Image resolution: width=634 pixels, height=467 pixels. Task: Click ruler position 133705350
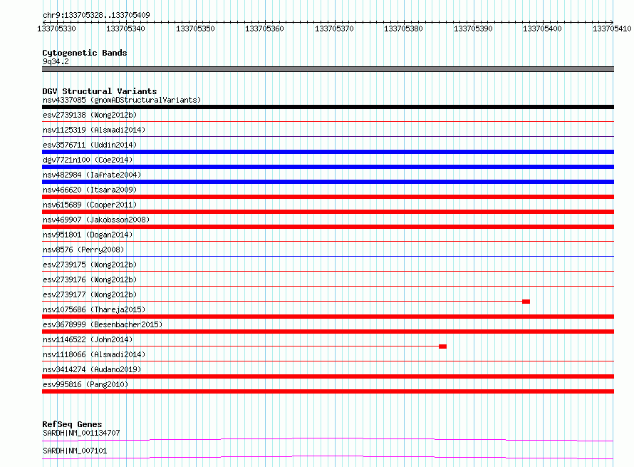(x=195, y=29)
